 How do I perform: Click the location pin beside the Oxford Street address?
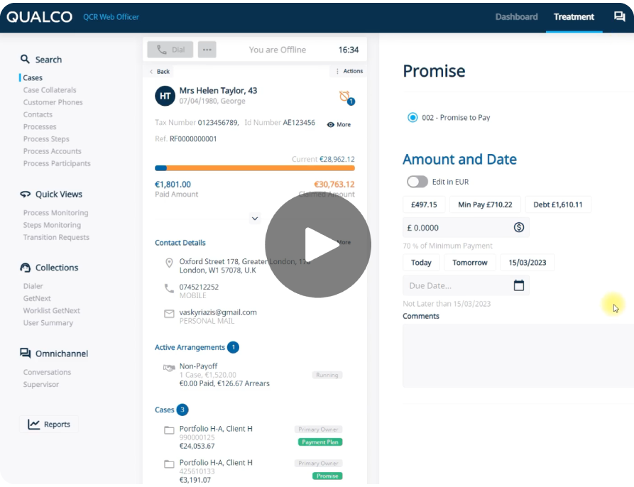[169, 263]
